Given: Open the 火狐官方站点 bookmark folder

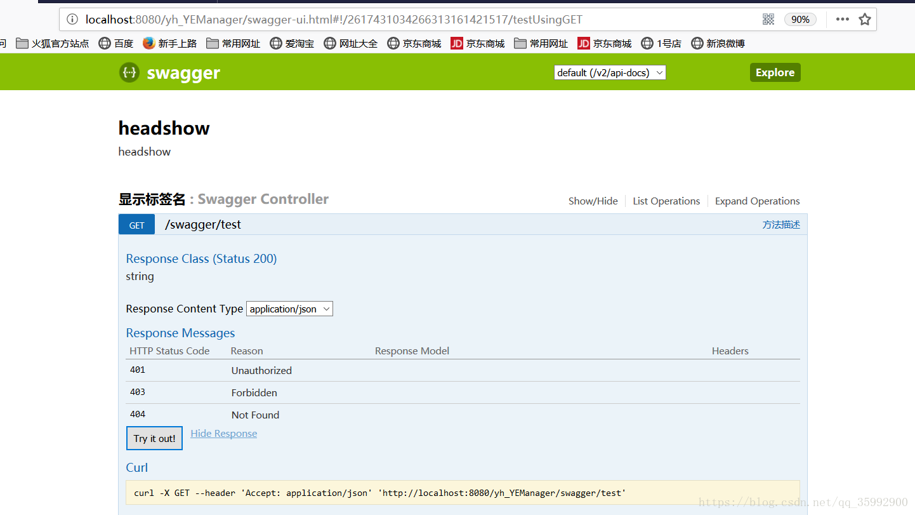Looking at the screenshot, I should pyautogui.click(x=53, y=43).
